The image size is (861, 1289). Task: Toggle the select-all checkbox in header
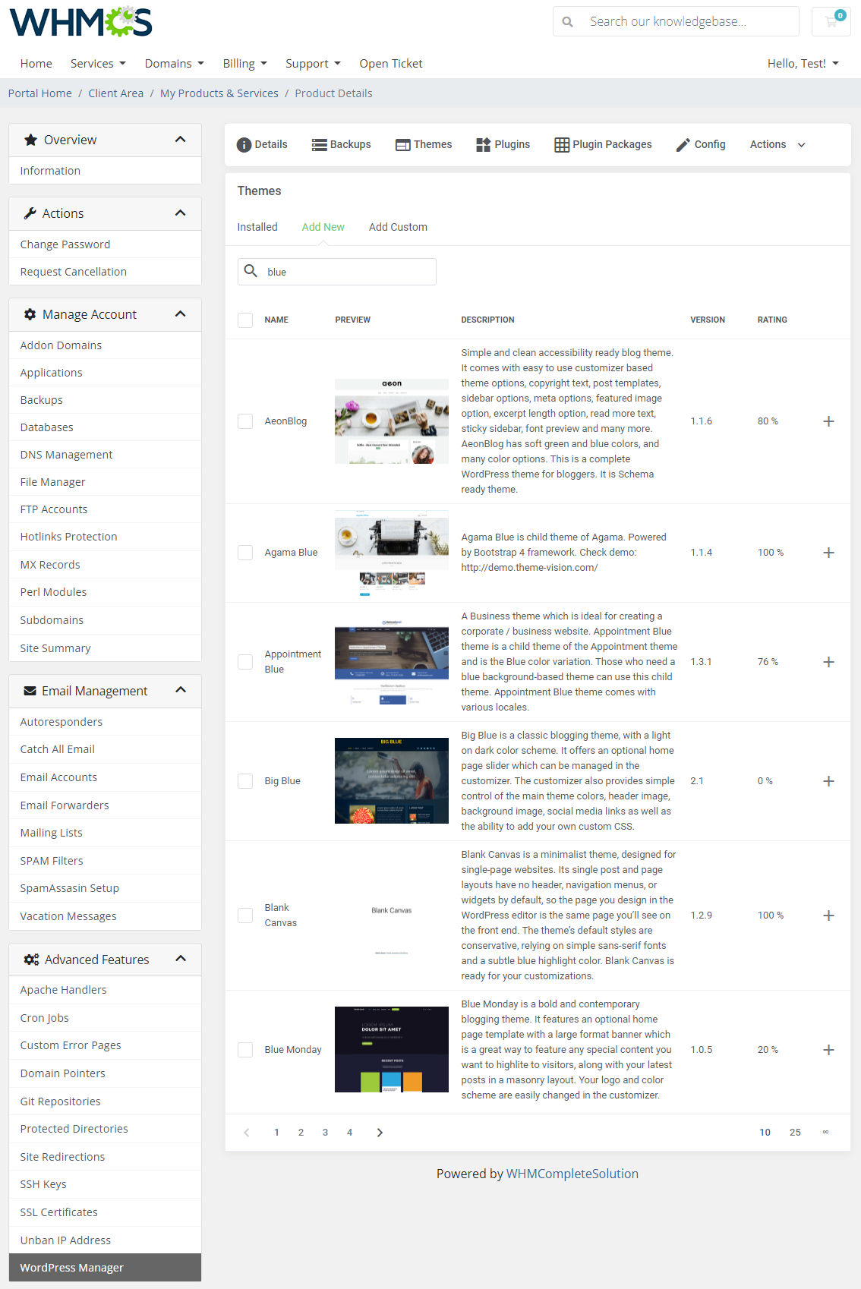tap(245, 320)
